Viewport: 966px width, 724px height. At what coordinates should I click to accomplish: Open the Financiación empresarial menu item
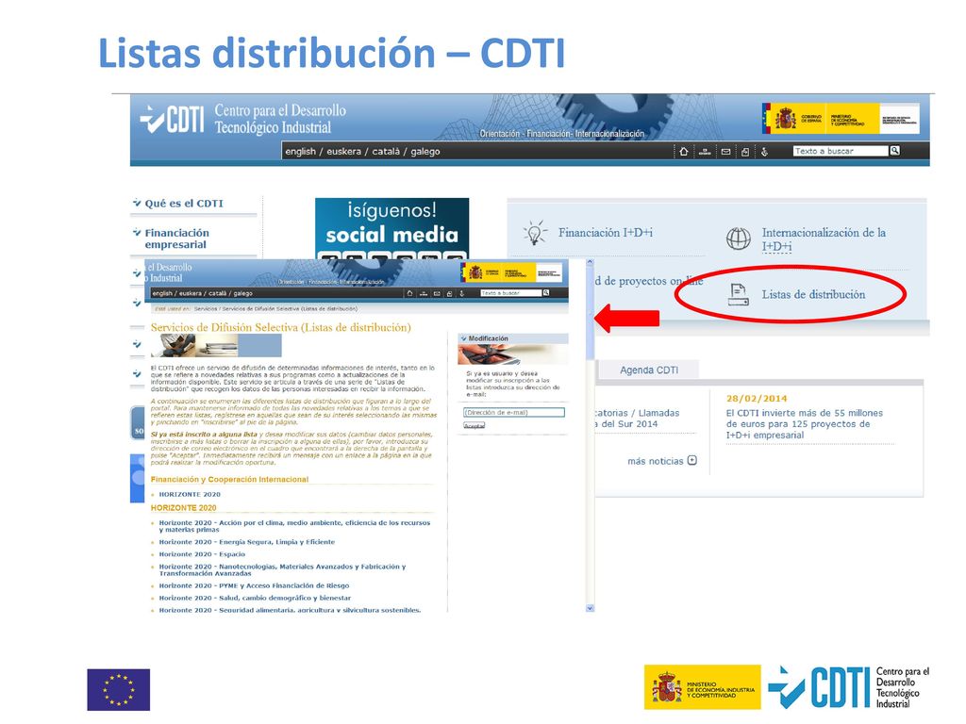[x=176, y=239]
